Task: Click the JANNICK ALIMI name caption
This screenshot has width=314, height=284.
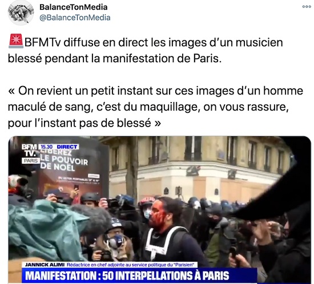Action: [45, 265]
